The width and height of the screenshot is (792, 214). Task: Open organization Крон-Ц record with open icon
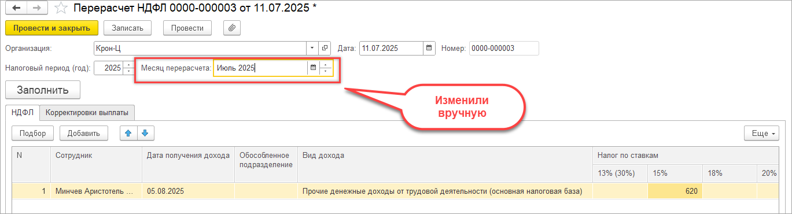pyautogui.click(x=325, y=48)
